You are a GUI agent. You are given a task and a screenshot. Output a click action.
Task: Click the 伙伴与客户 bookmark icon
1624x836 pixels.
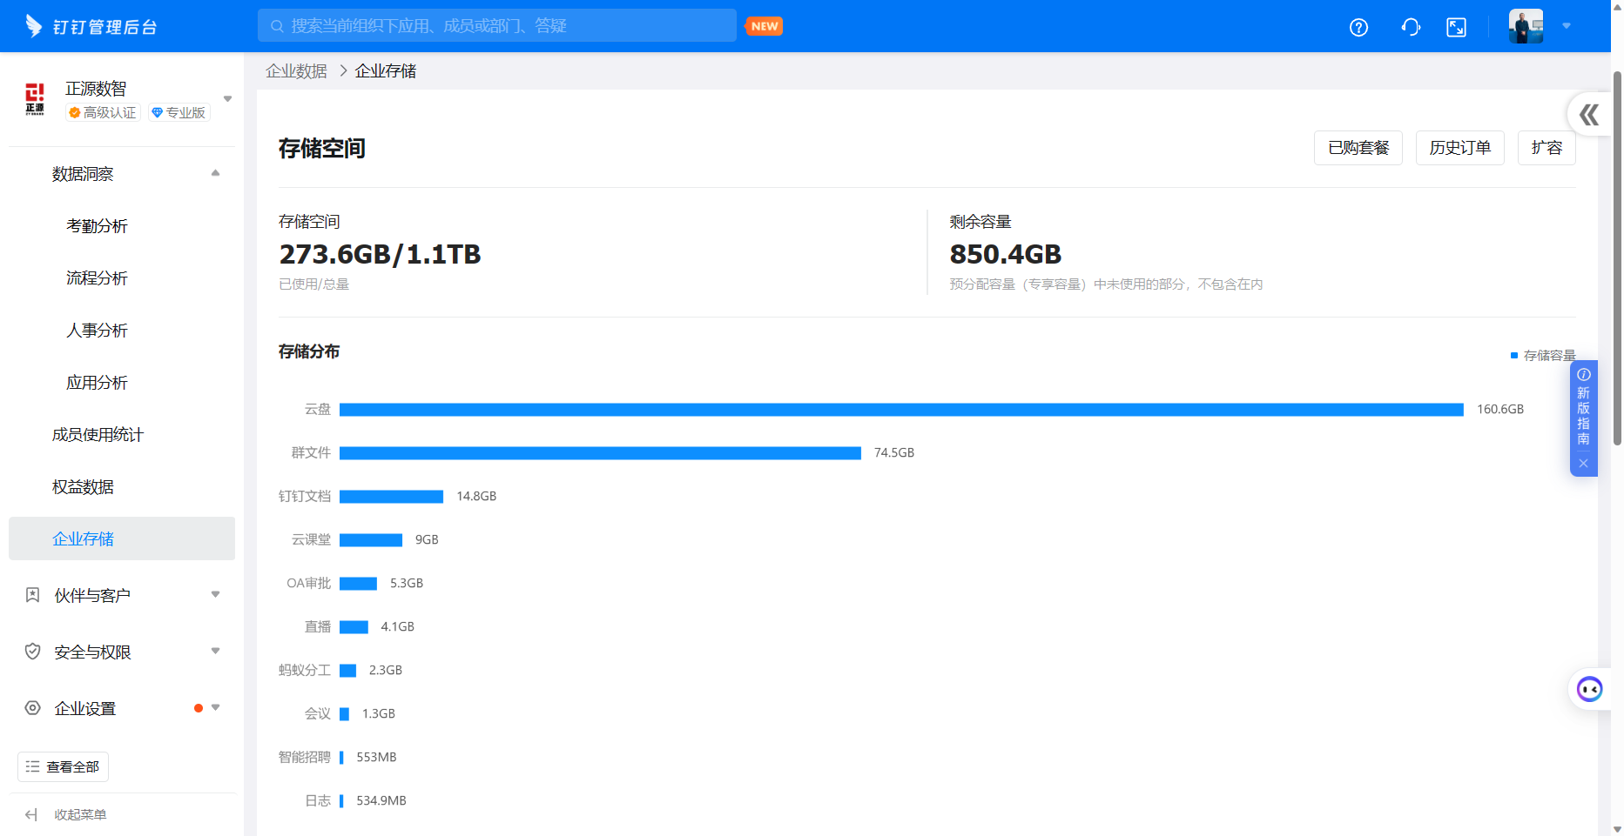point(33,595)
